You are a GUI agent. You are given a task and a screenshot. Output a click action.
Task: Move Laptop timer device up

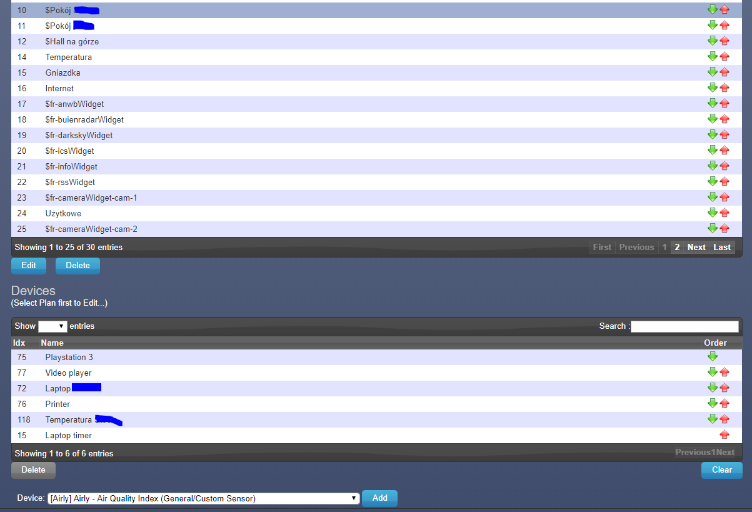(724, 435)
